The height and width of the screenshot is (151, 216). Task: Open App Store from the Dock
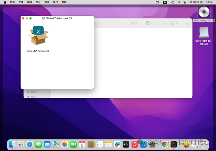(x=143, y=145)
